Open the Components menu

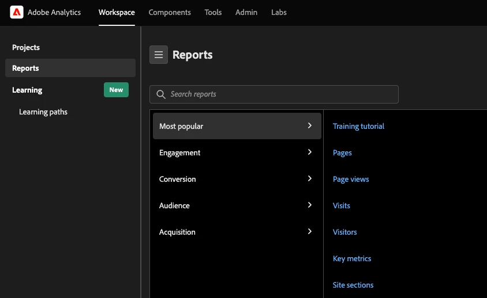tap(170, 13)
